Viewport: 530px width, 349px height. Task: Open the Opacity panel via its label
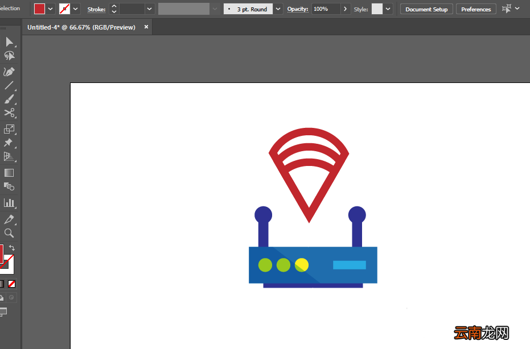pos(298,9)
